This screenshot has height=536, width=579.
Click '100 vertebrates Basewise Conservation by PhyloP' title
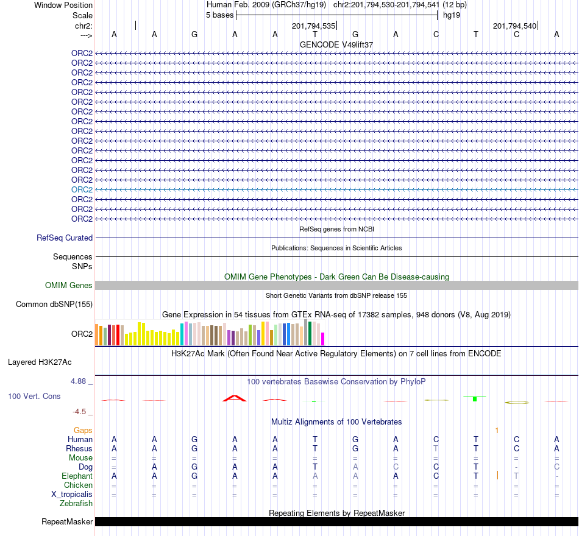(336, 382)
